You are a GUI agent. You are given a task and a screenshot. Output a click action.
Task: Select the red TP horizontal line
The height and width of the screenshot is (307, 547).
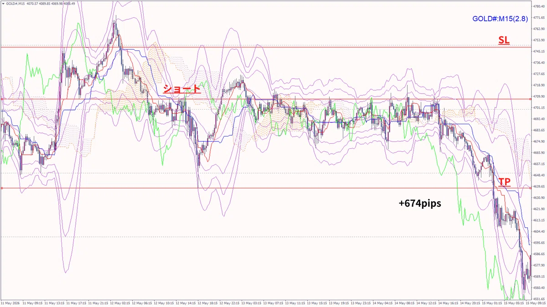point(265,188)
